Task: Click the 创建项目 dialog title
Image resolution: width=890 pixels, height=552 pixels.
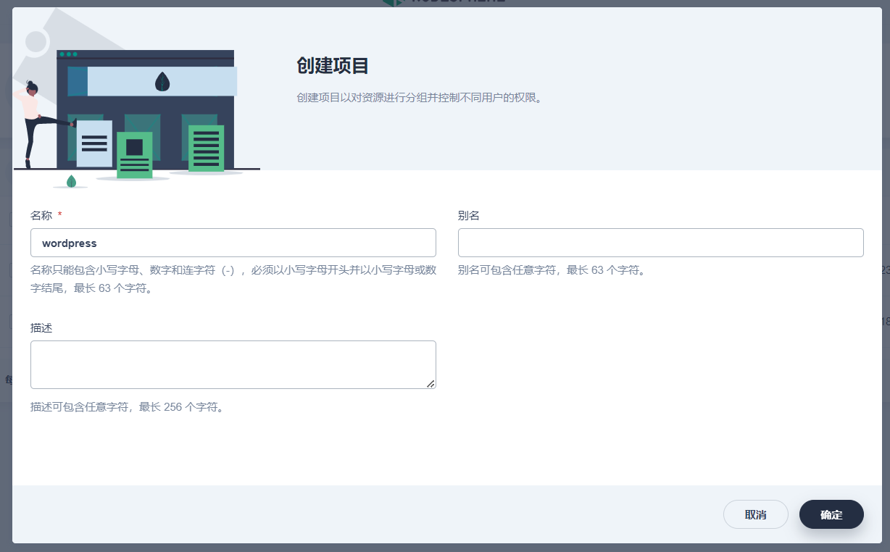Action: click(x=333, y=66)
